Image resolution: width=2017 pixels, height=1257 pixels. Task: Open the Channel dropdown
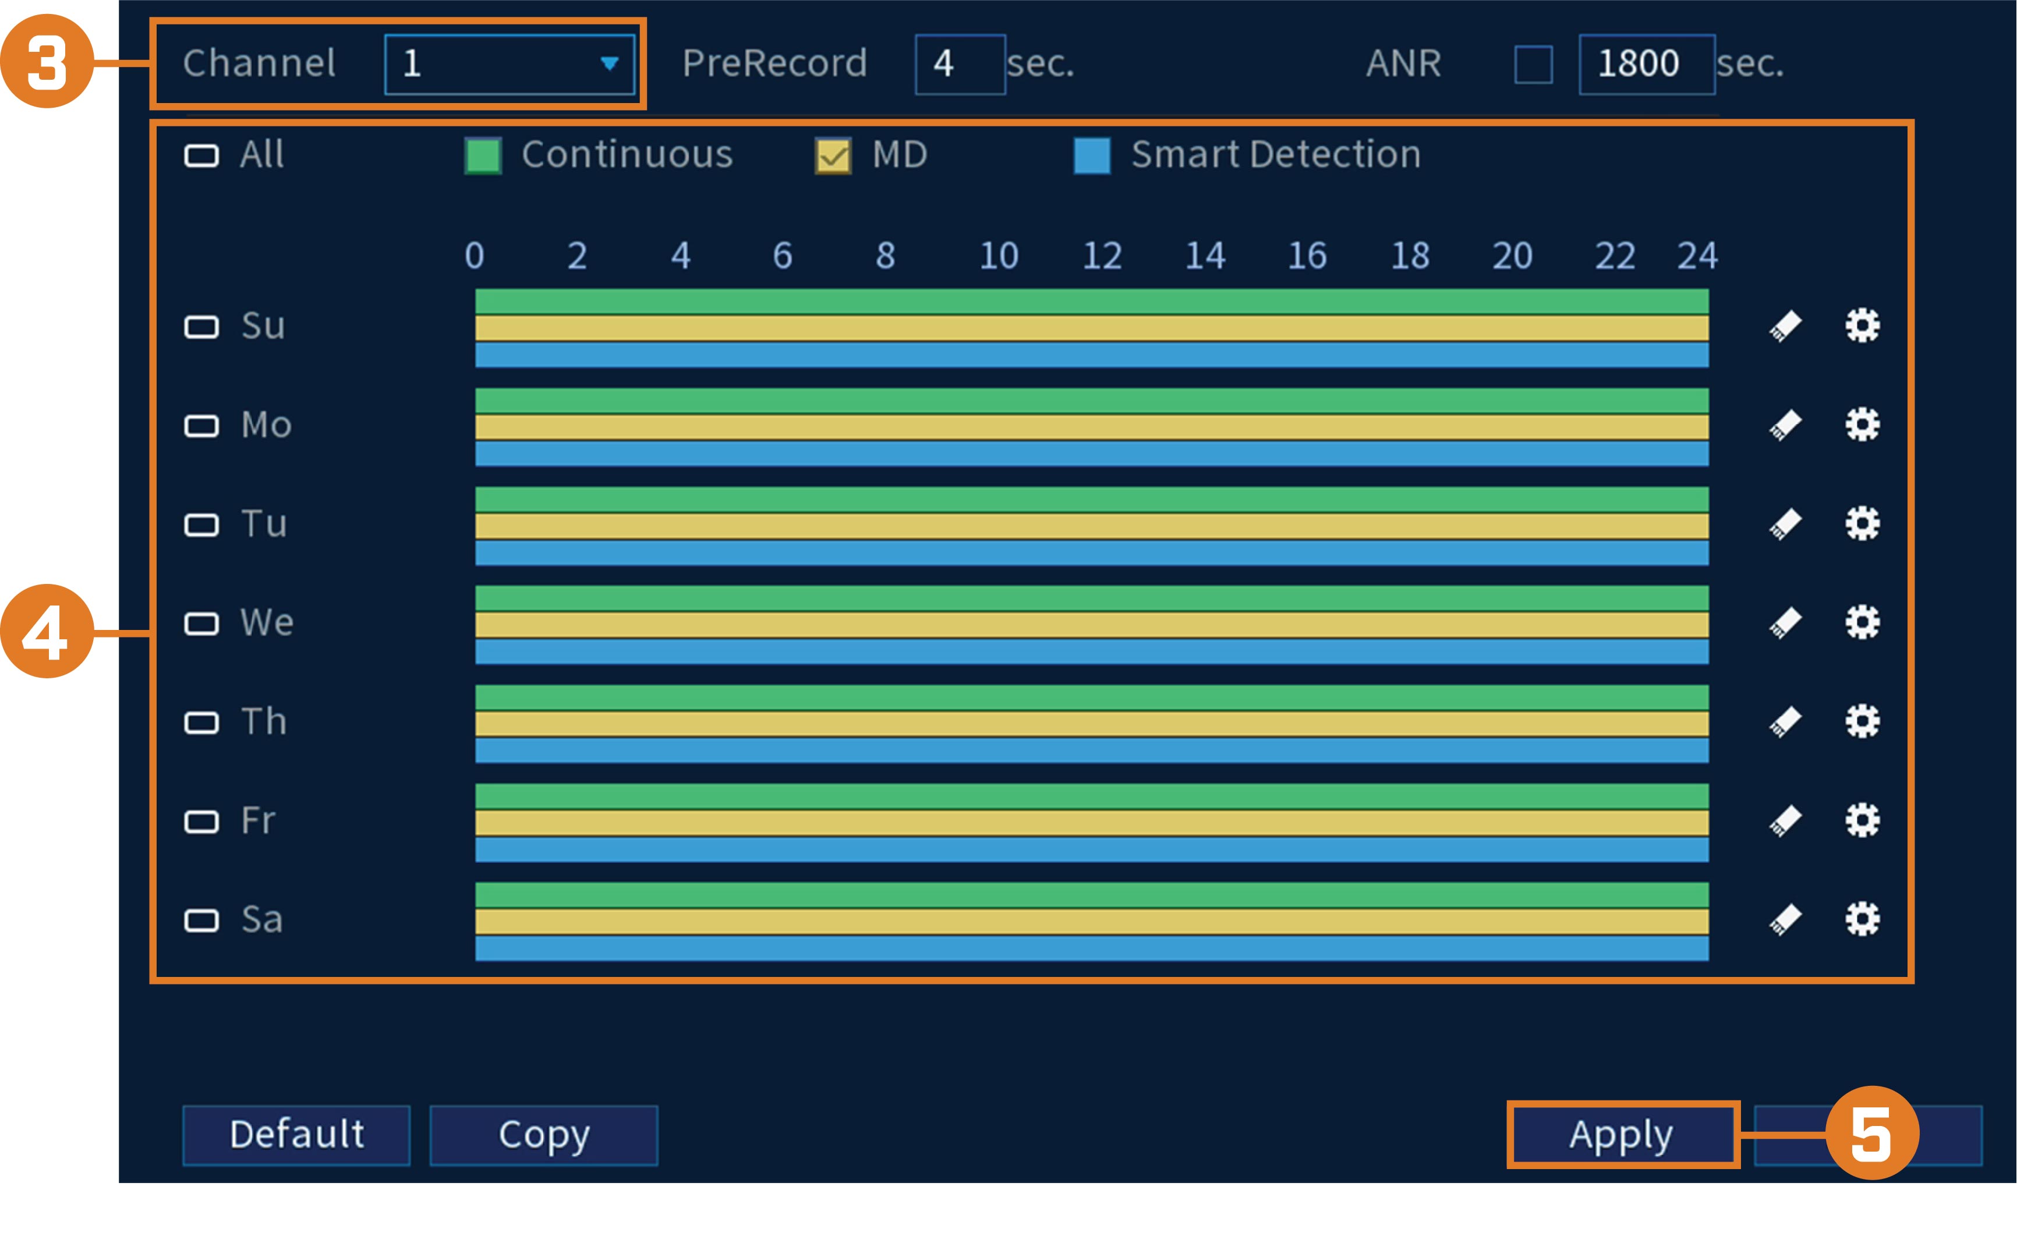point(509,64)
